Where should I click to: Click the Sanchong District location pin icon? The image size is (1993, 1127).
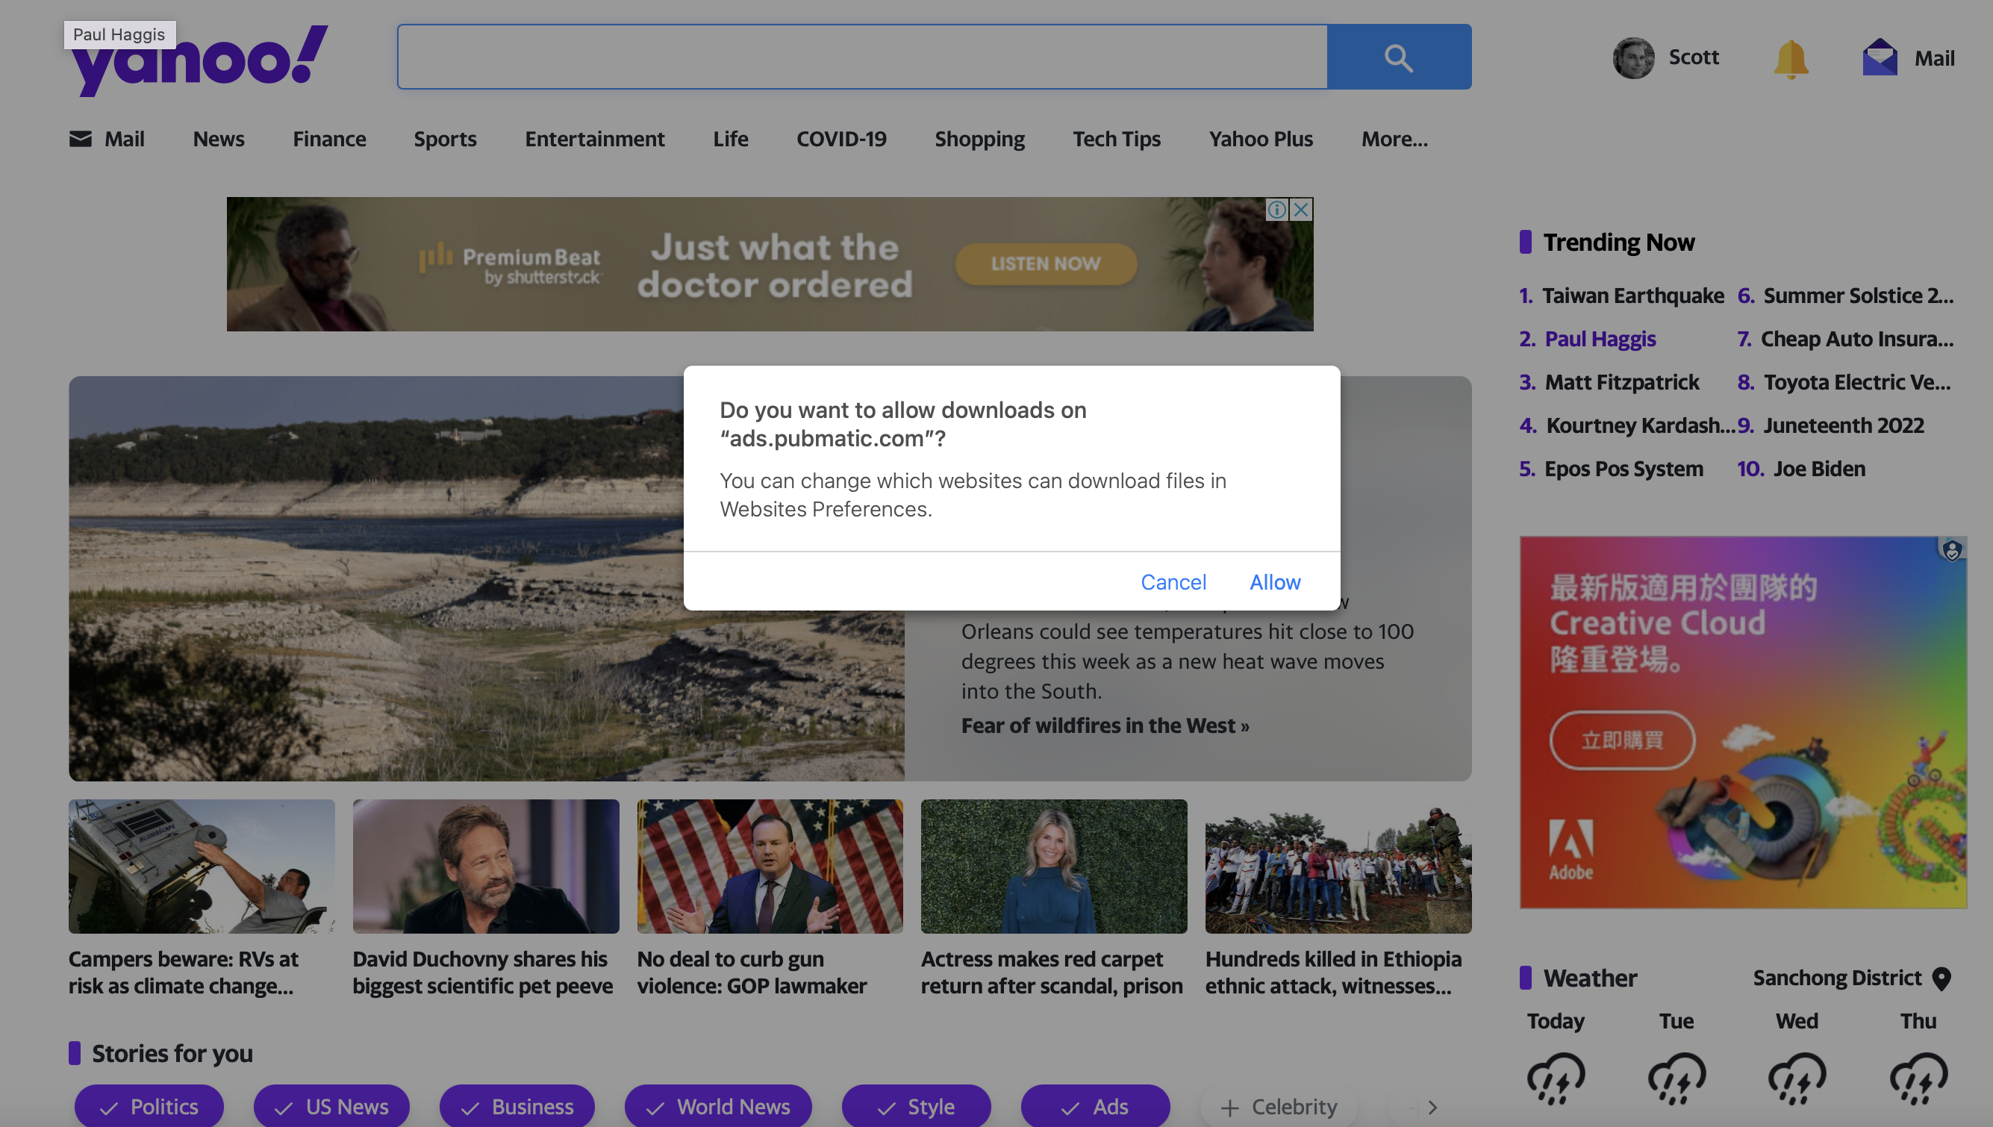tap(1941, 978)
